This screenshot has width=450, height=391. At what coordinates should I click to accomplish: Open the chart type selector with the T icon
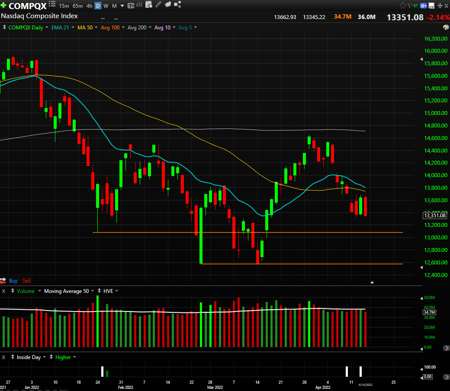131,6
